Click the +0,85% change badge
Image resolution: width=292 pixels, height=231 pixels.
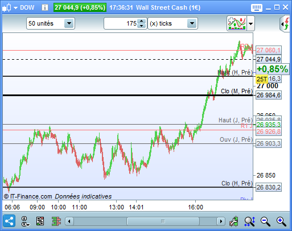pyautogui.click(x=273, y=69)
